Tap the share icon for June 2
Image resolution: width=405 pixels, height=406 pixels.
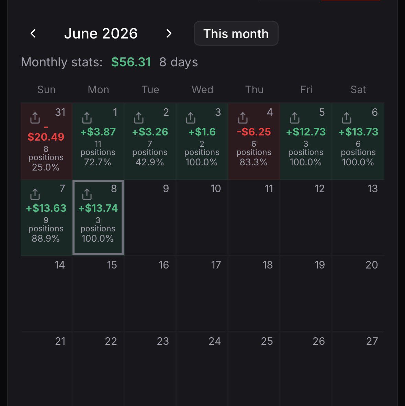point(139,118)
